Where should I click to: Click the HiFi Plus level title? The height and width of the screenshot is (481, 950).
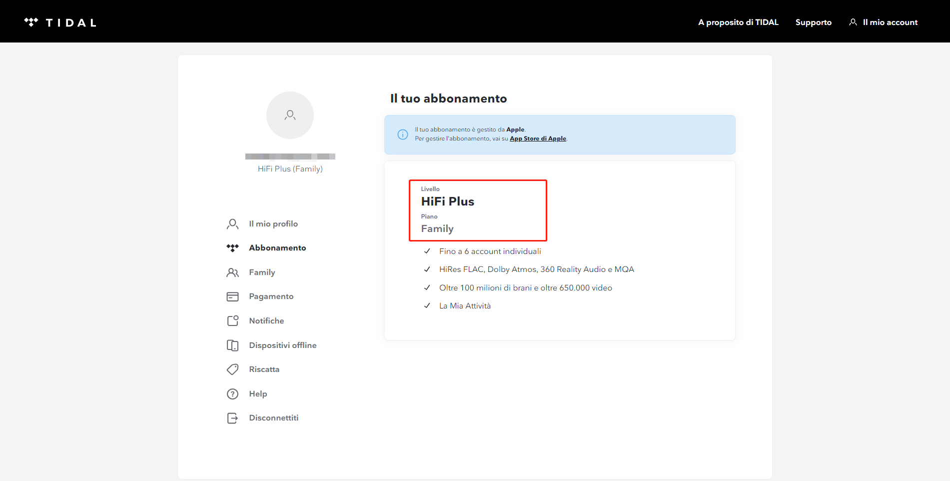click(x=447, y=201)
